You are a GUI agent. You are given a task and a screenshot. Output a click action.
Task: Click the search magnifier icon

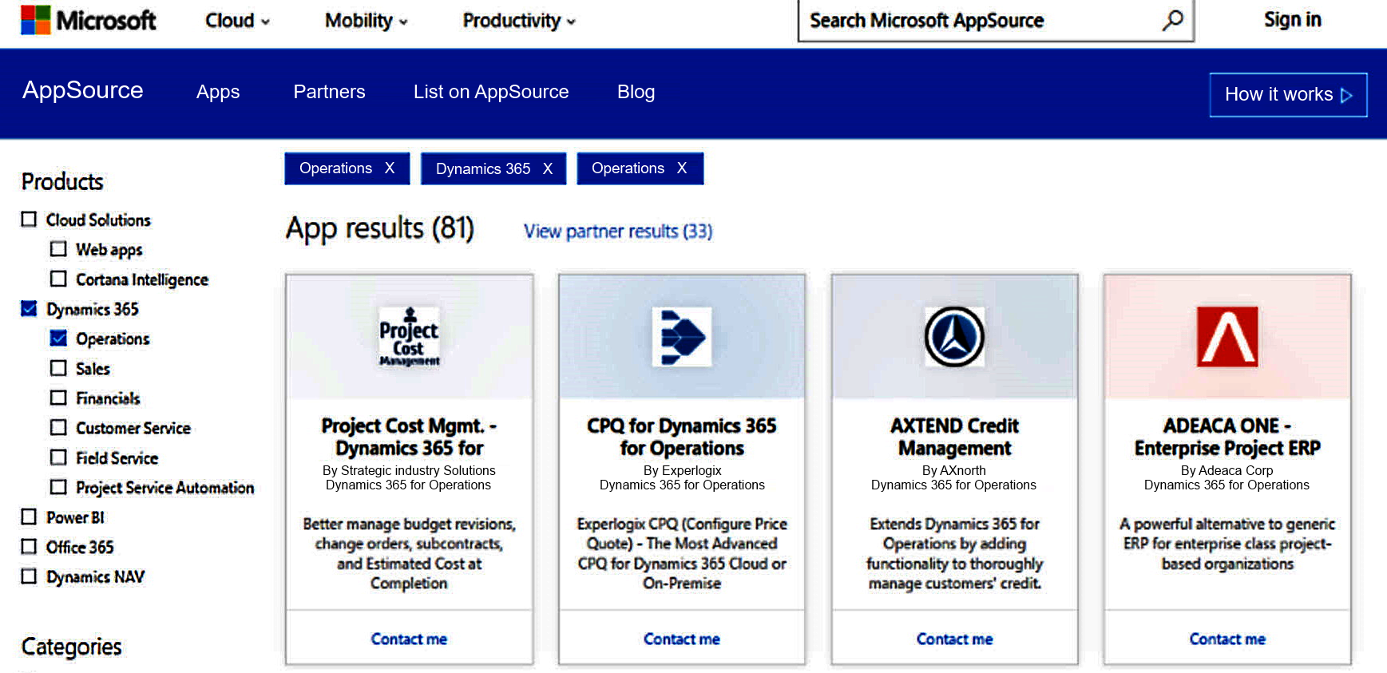(1172, 20)
